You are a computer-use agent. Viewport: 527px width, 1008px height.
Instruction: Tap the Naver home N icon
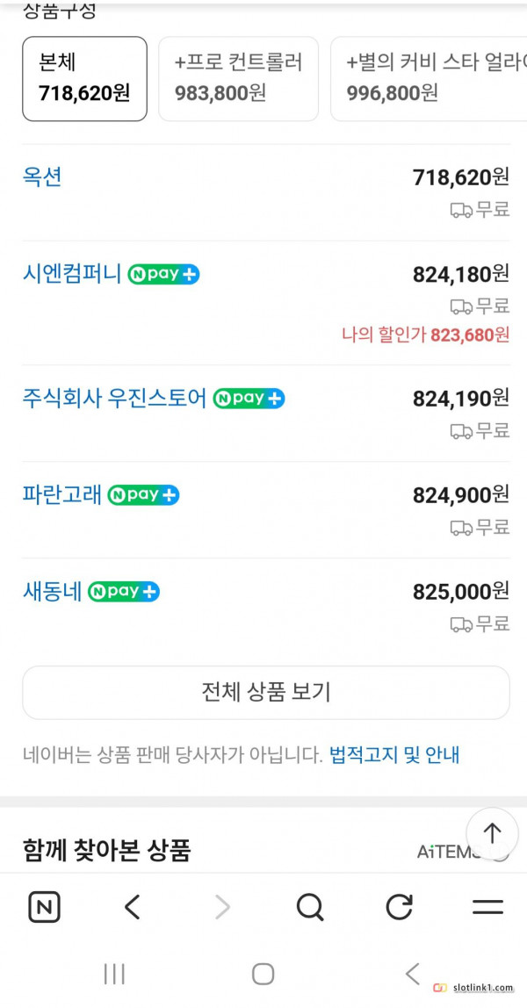[x=44, y=906]
